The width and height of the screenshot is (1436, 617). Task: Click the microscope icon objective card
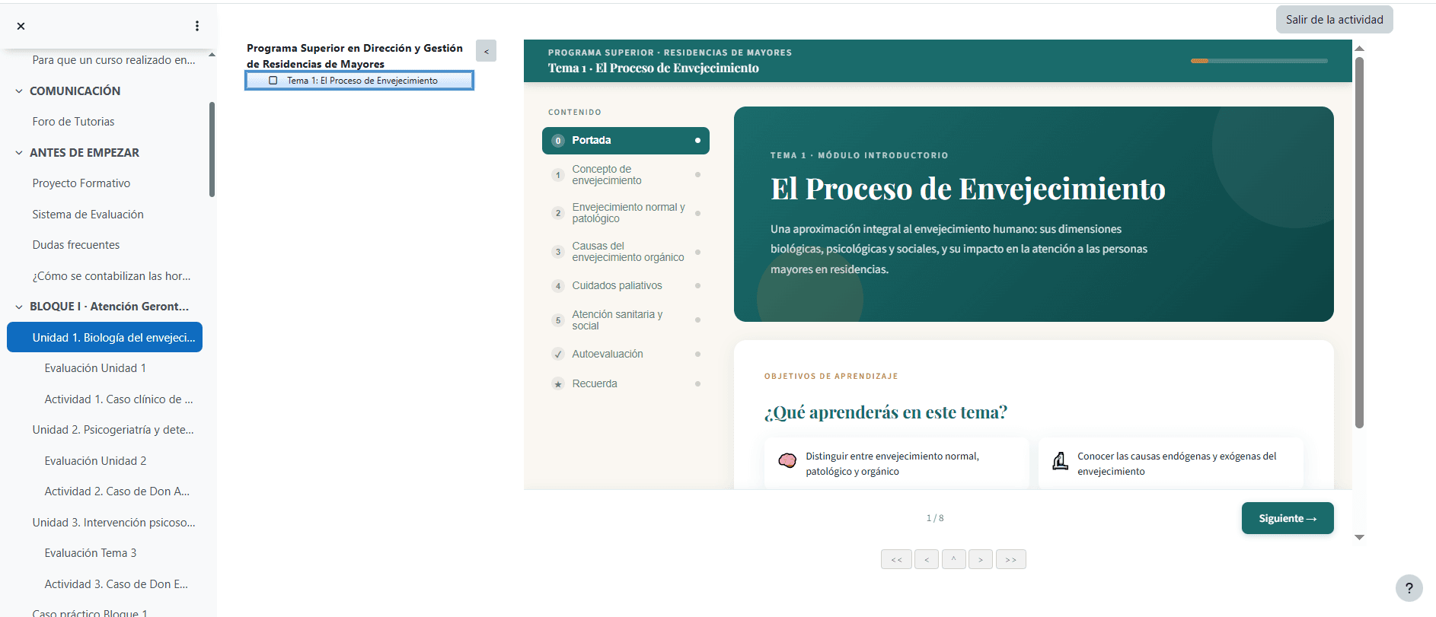tap(1171, 463)
